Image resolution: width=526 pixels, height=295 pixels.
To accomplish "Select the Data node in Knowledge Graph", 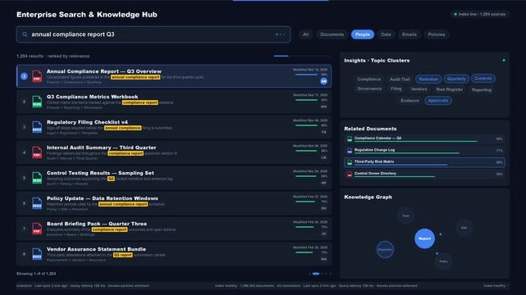I will (x=464, y=228).
